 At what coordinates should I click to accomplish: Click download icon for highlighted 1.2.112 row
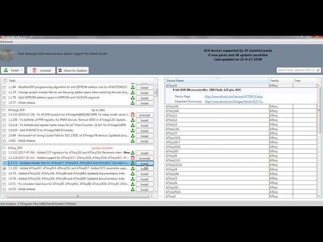133,163
